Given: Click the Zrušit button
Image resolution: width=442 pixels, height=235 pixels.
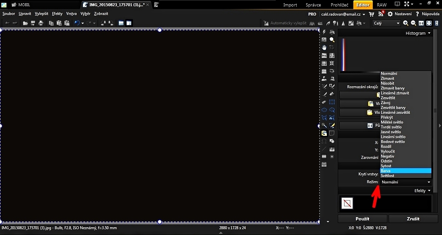Looking at the screenshot, I should 413,218.
